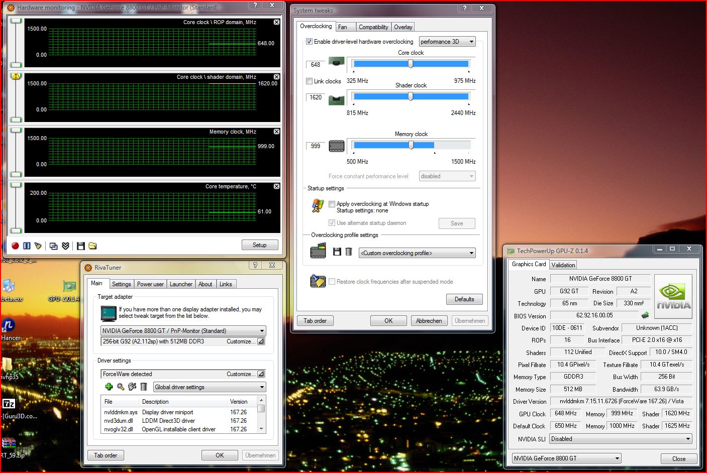Click the magnifier icon in Driver settings

click(121, 387)
